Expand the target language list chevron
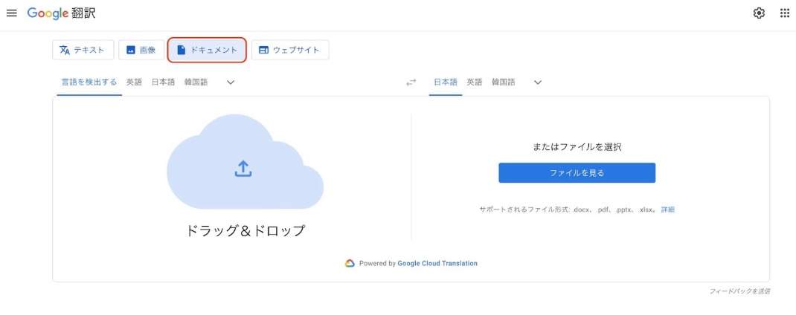796x315 pixels. [538, 82]
